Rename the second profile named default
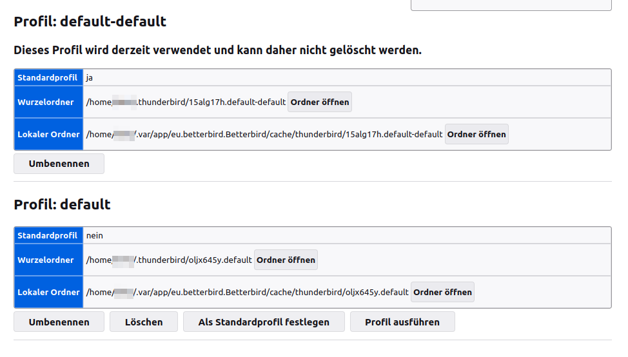This screenshot has height=357, width=628. click(x=59, y=322)
